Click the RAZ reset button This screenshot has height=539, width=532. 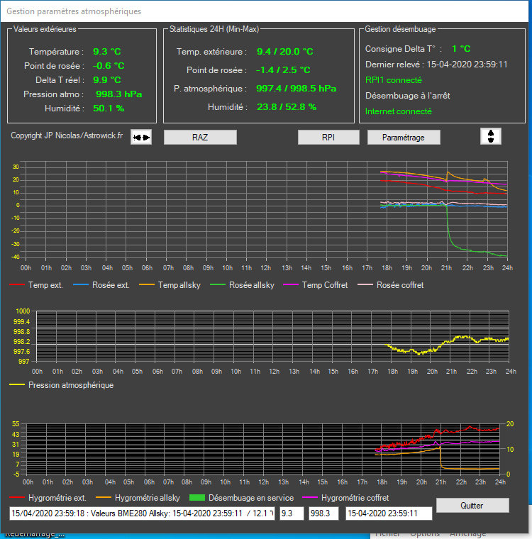tap(200, 137)
